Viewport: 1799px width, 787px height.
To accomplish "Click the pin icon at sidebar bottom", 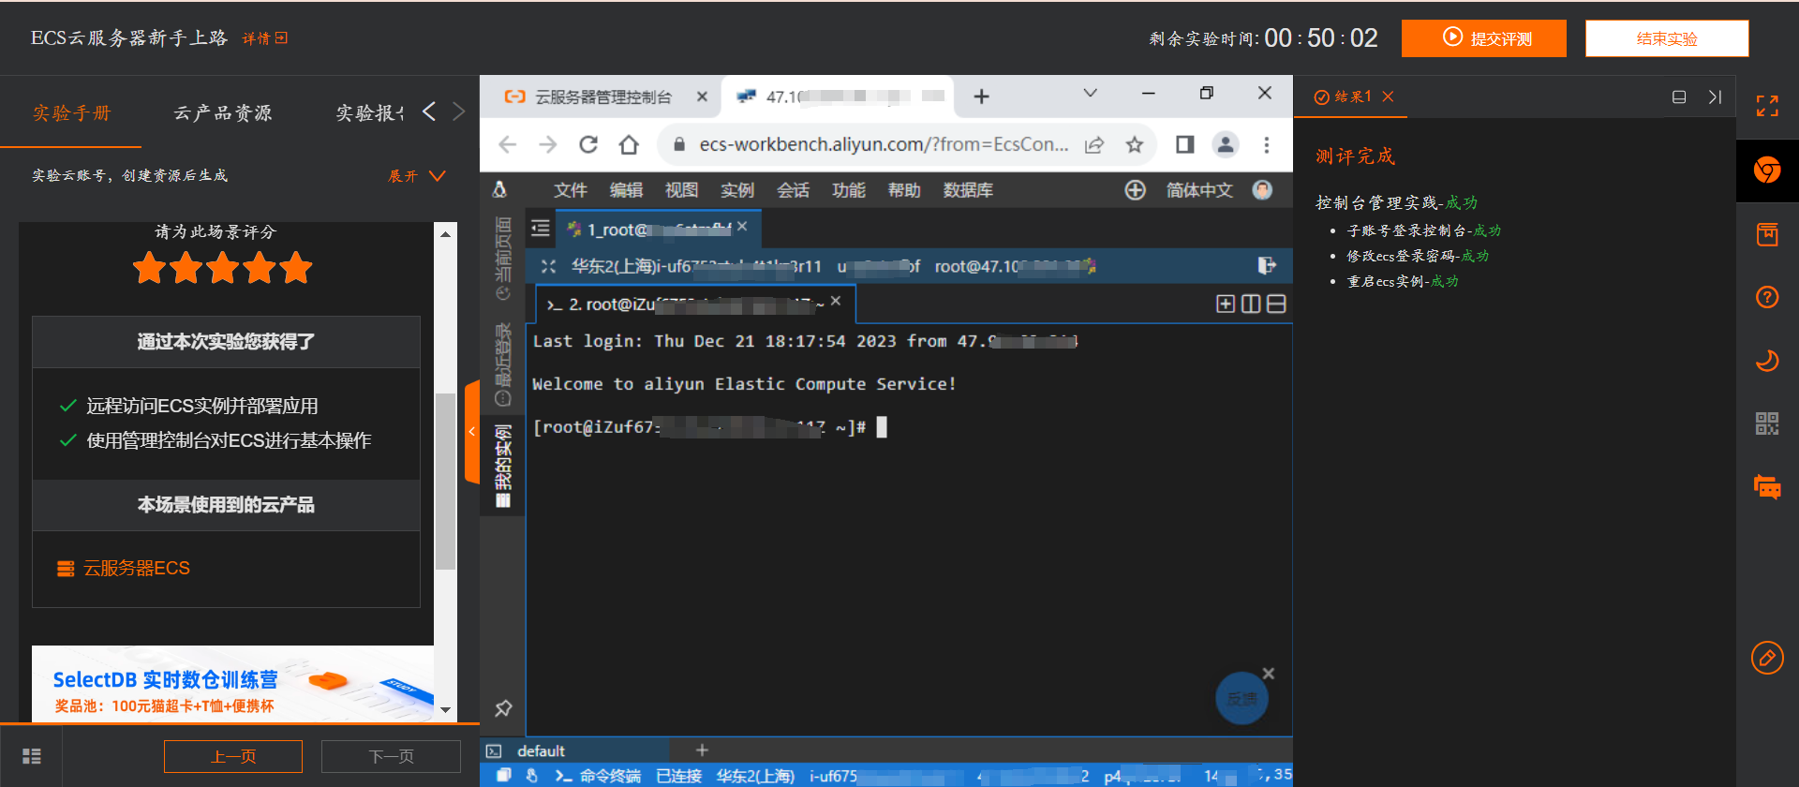I will pos(503,708).
